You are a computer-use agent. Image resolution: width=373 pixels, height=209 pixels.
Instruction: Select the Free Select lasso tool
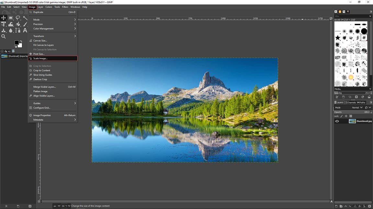18,18
